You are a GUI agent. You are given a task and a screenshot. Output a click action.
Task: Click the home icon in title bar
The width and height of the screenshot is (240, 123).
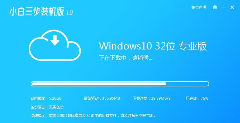pos(215,7)
